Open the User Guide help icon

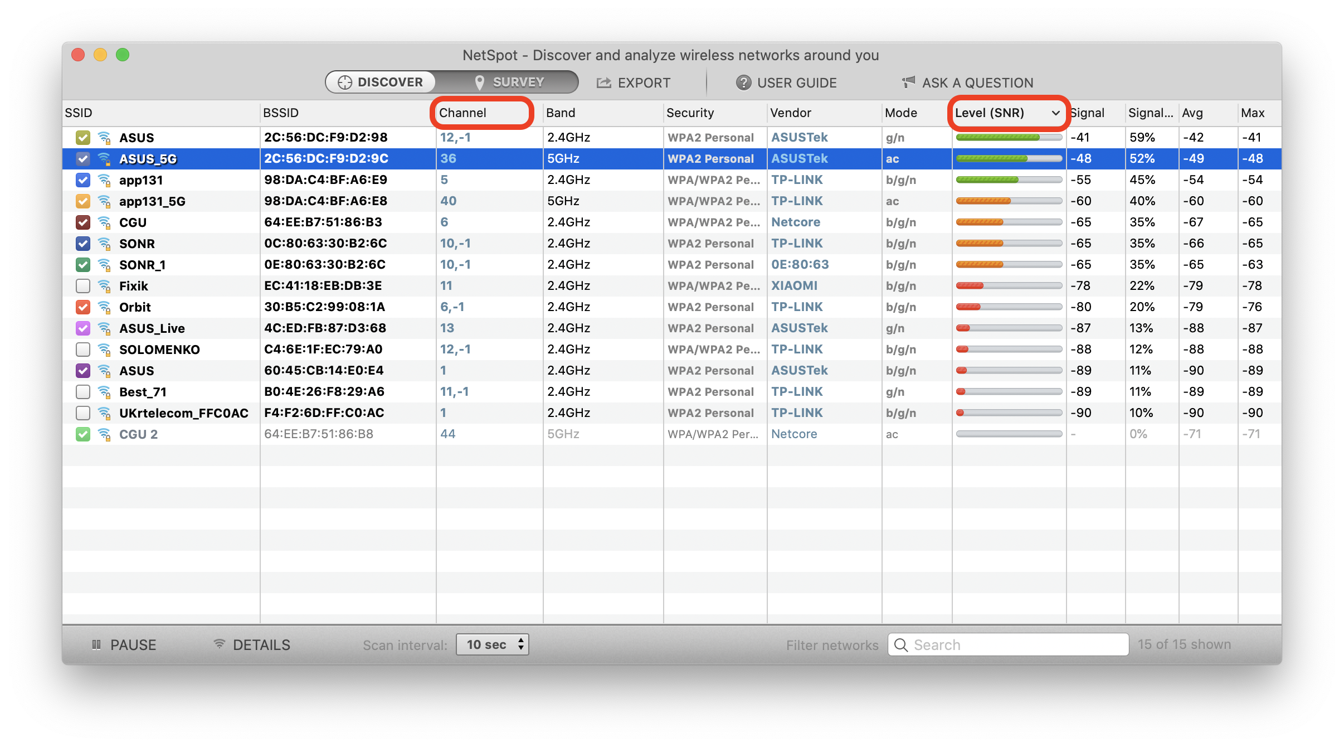[x=743, y=82]
